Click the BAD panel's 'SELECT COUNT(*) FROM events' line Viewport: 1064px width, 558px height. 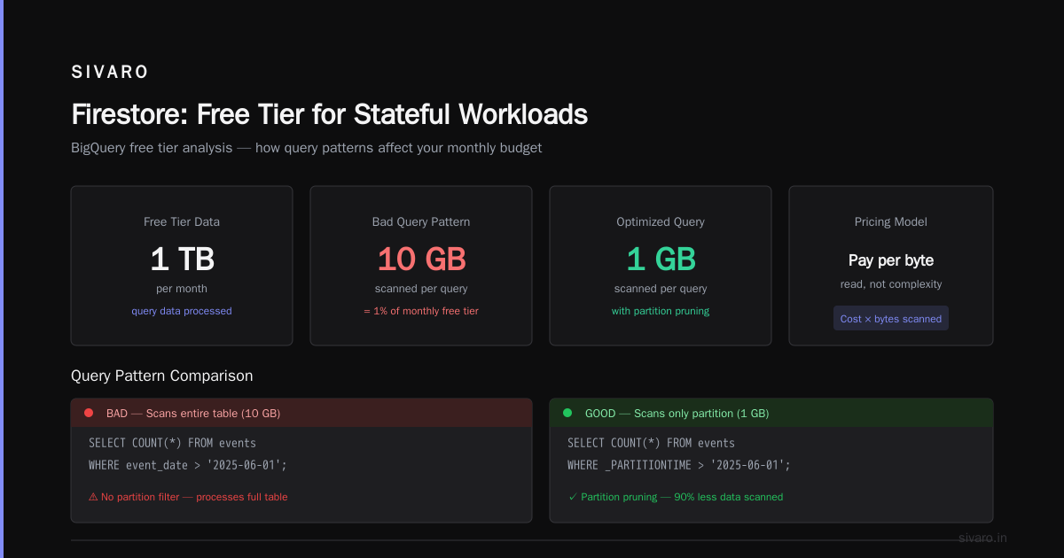(172, 443)
